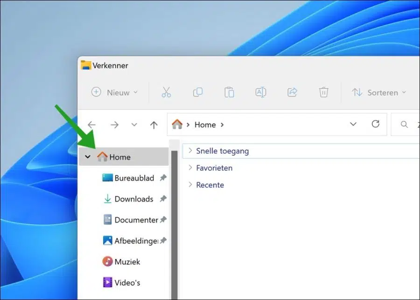Go back with the left arrow

click(x=91, y=124)
